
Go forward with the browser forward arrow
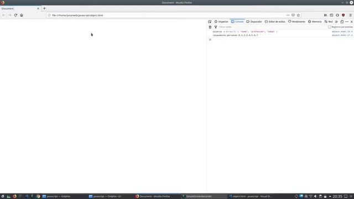click(x=10, y=15)
